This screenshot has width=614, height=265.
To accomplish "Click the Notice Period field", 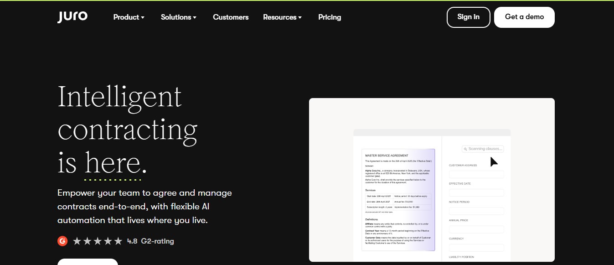I will pos(476,211).
